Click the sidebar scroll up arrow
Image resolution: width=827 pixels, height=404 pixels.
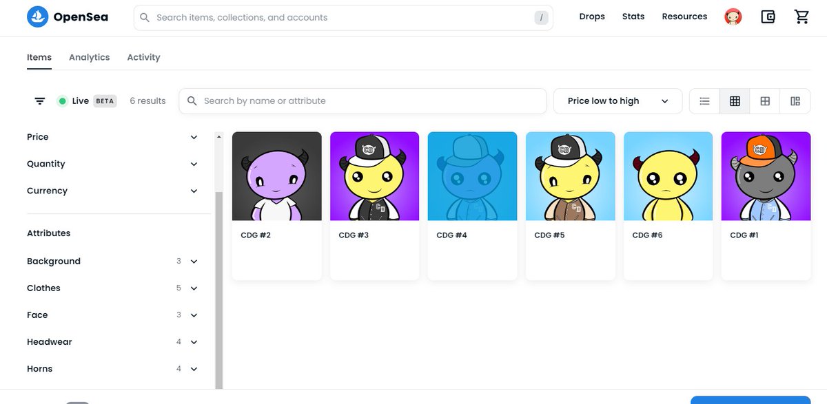tap(219, 136)
